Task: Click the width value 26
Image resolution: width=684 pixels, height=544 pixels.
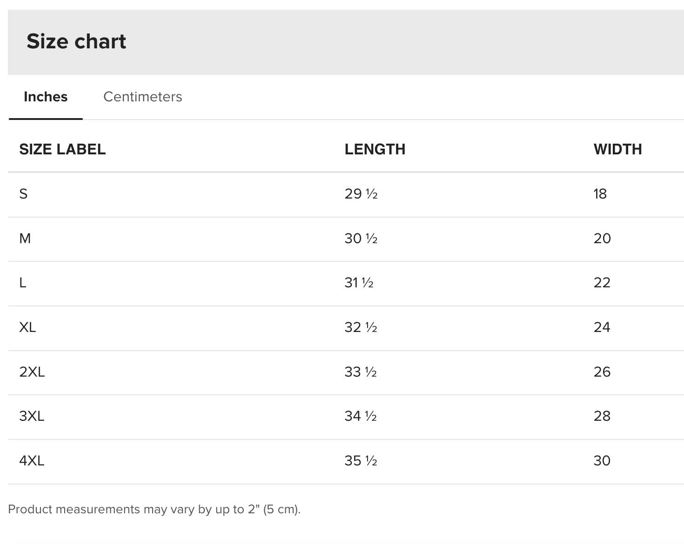Action: pyautogui.click(x=602, y=372)
